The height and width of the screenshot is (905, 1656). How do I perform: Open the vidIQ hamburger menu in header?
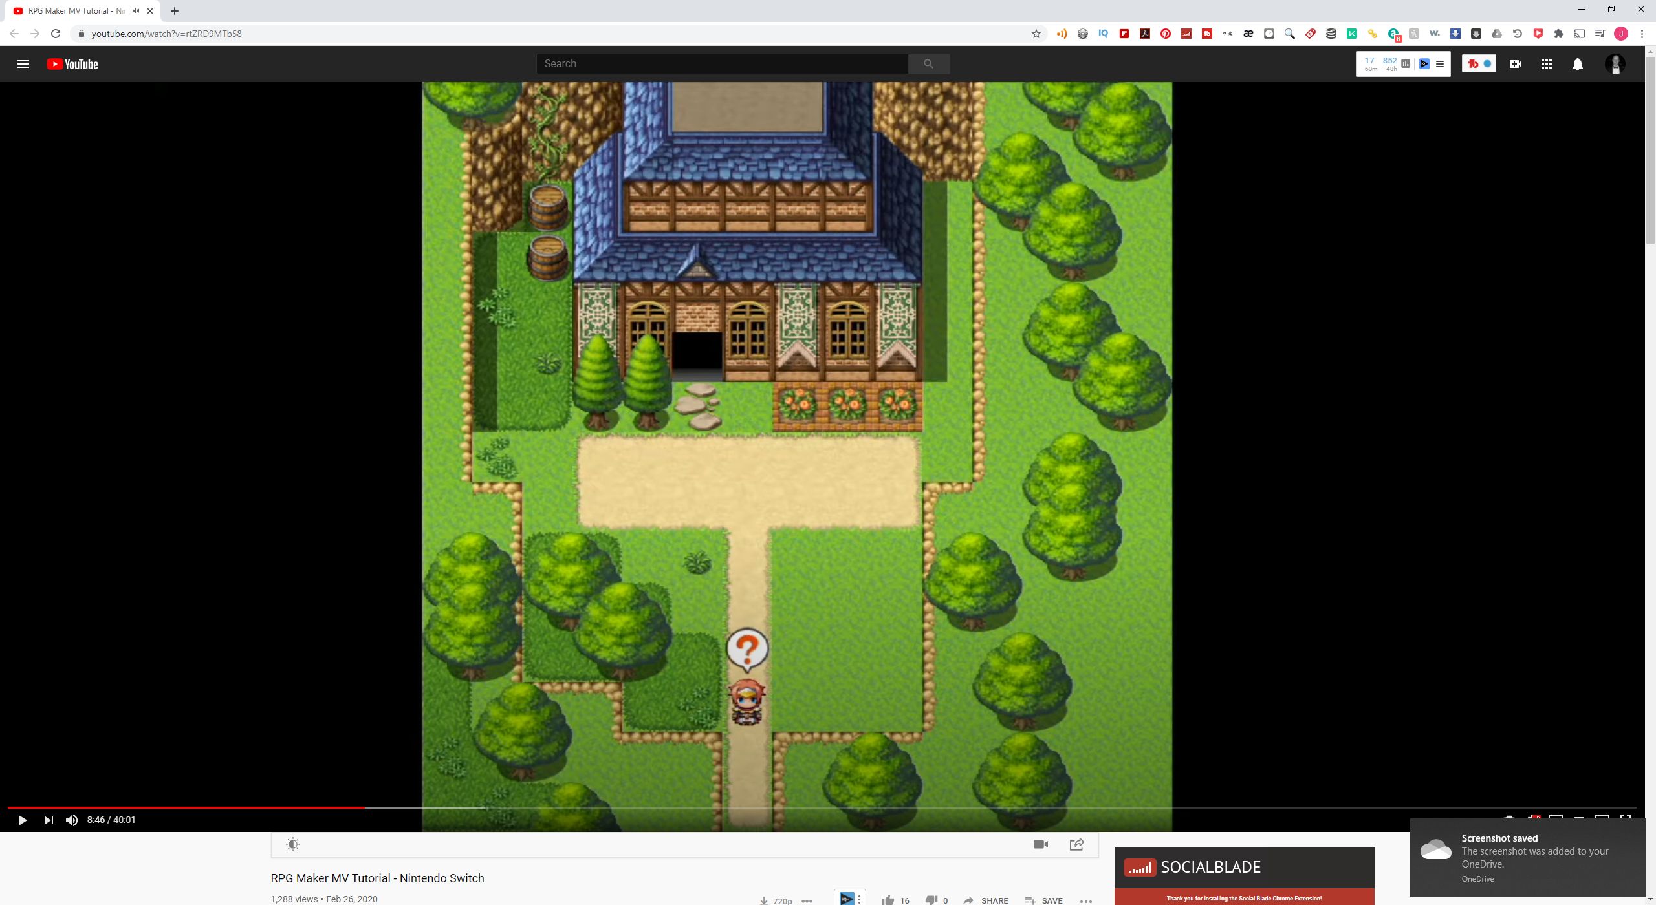click(x=1440, y=64)
